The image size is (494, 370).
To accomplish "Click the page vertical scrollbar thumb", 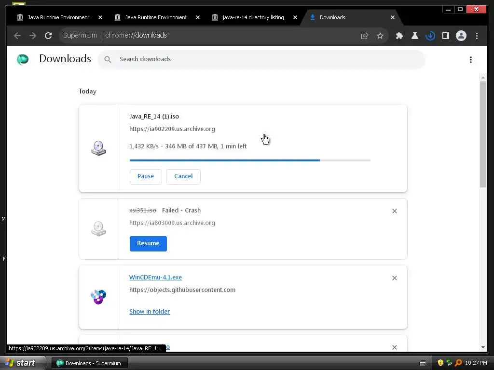I will [x=483, y=134].
